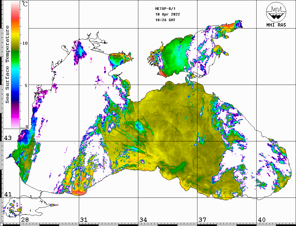Click the 'METOP-B/1' satellite label
The image size is (296, 226).
[165, 9]
